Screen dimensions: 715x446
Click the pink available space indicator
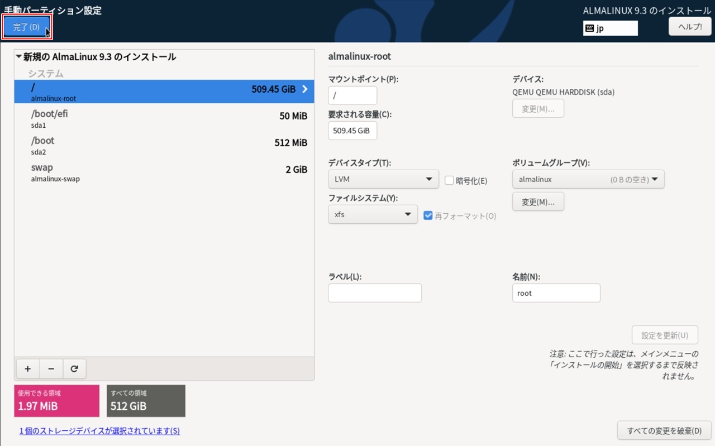pyautogui.click(x=56, y=401)
